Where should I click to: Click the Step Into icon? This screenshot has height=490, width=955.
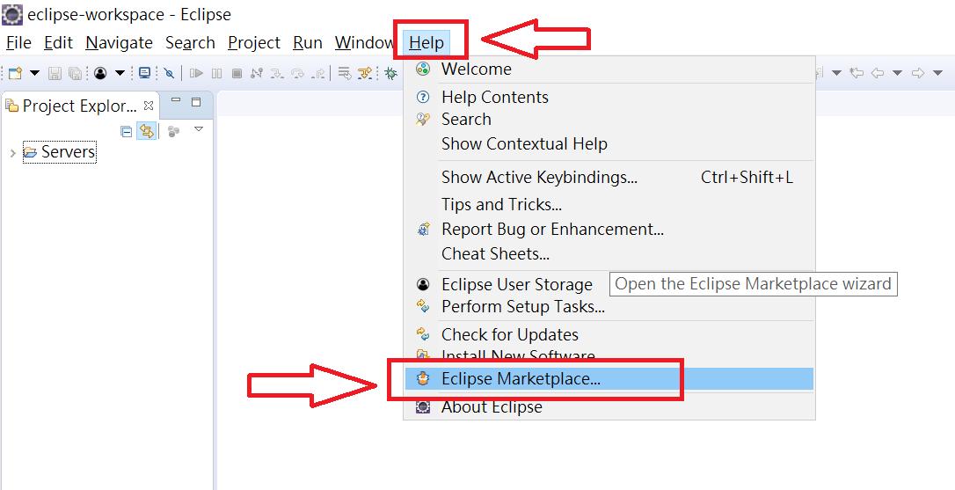click(277, 74)
